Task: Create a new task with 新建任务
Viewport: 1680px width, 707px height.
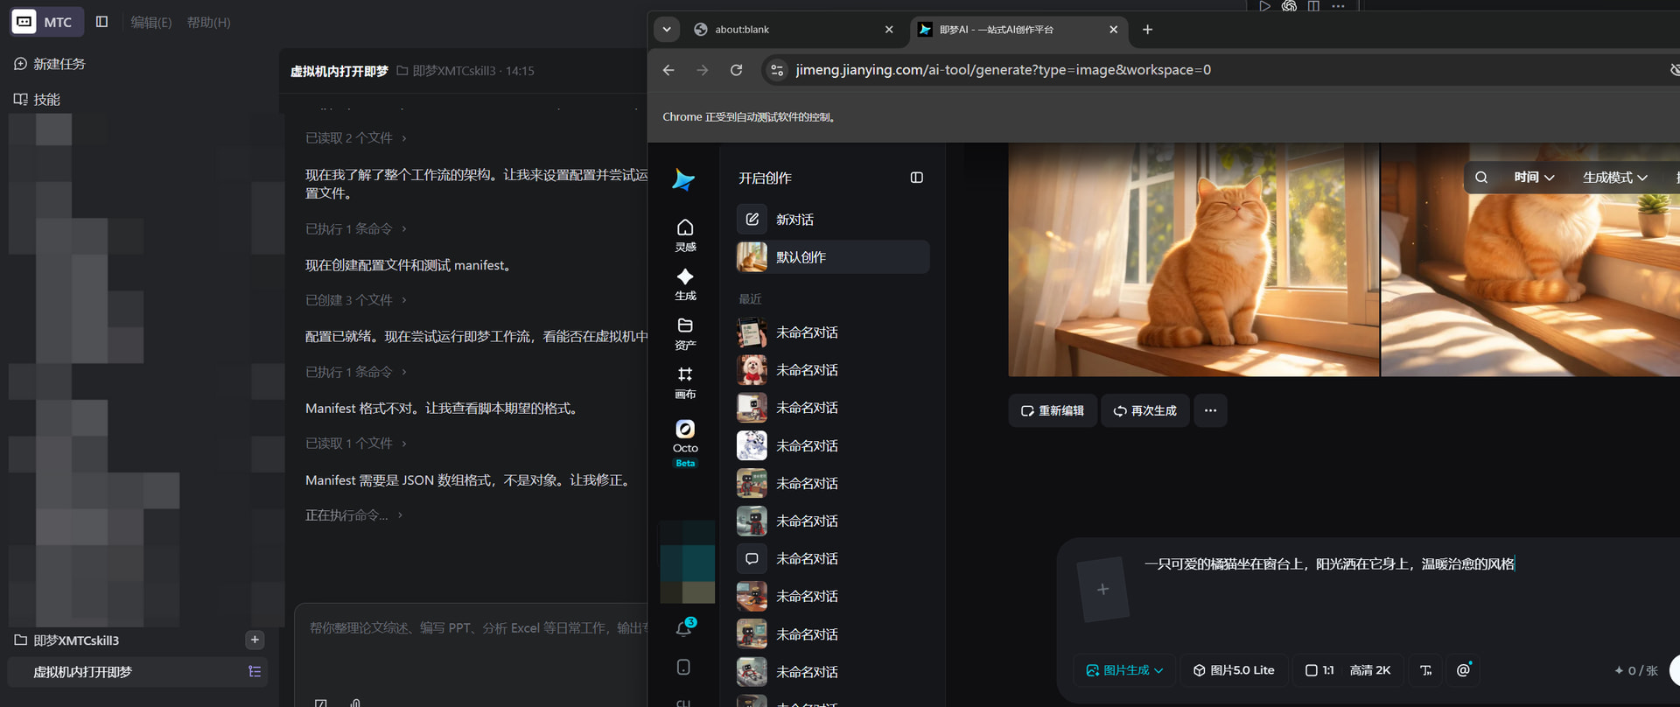Action: coord(50,64)
